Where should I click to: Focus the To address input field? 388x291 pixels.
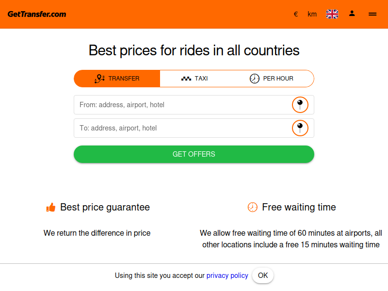coord(183,128)
